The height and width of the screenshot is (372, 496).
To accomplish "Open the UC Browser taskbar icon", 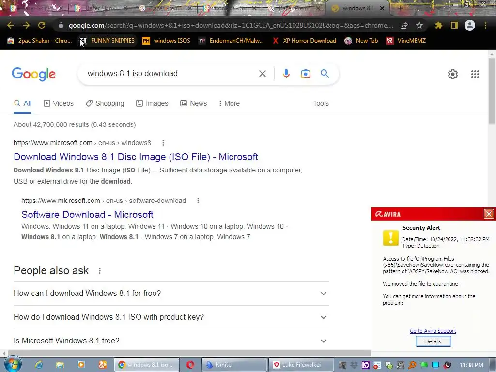I will click(103, 365).
